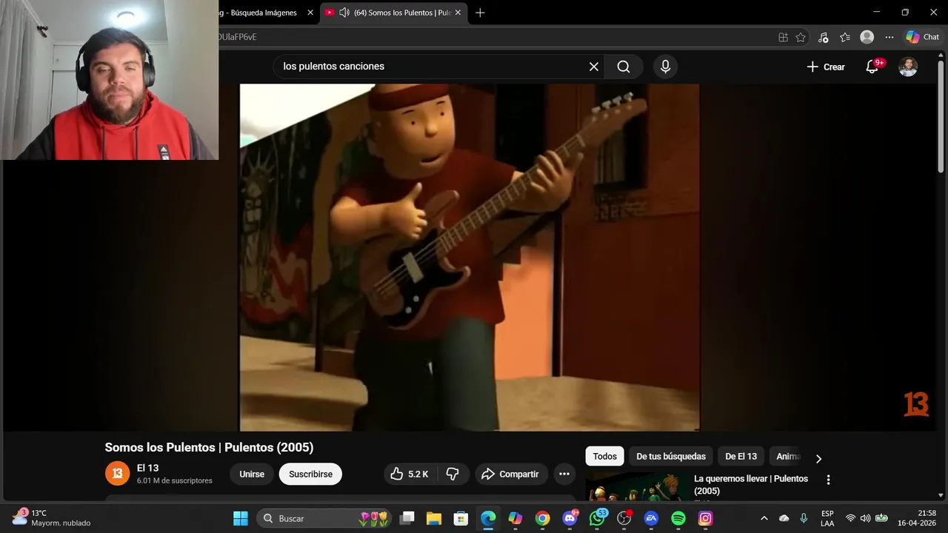Open Edge settings and more menu
948x533 pixels.
[889, 37]
